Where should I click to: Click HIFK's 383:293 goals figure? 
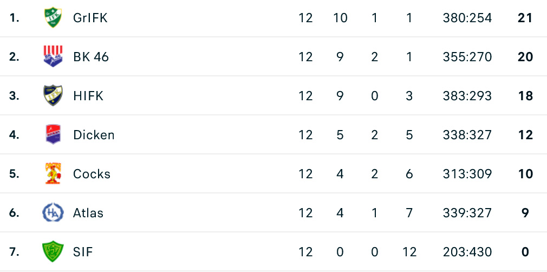point(467,96)
